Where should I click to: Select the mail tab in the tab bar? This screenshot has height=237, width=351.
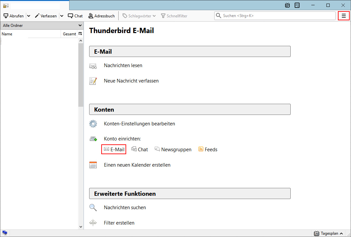35,6
